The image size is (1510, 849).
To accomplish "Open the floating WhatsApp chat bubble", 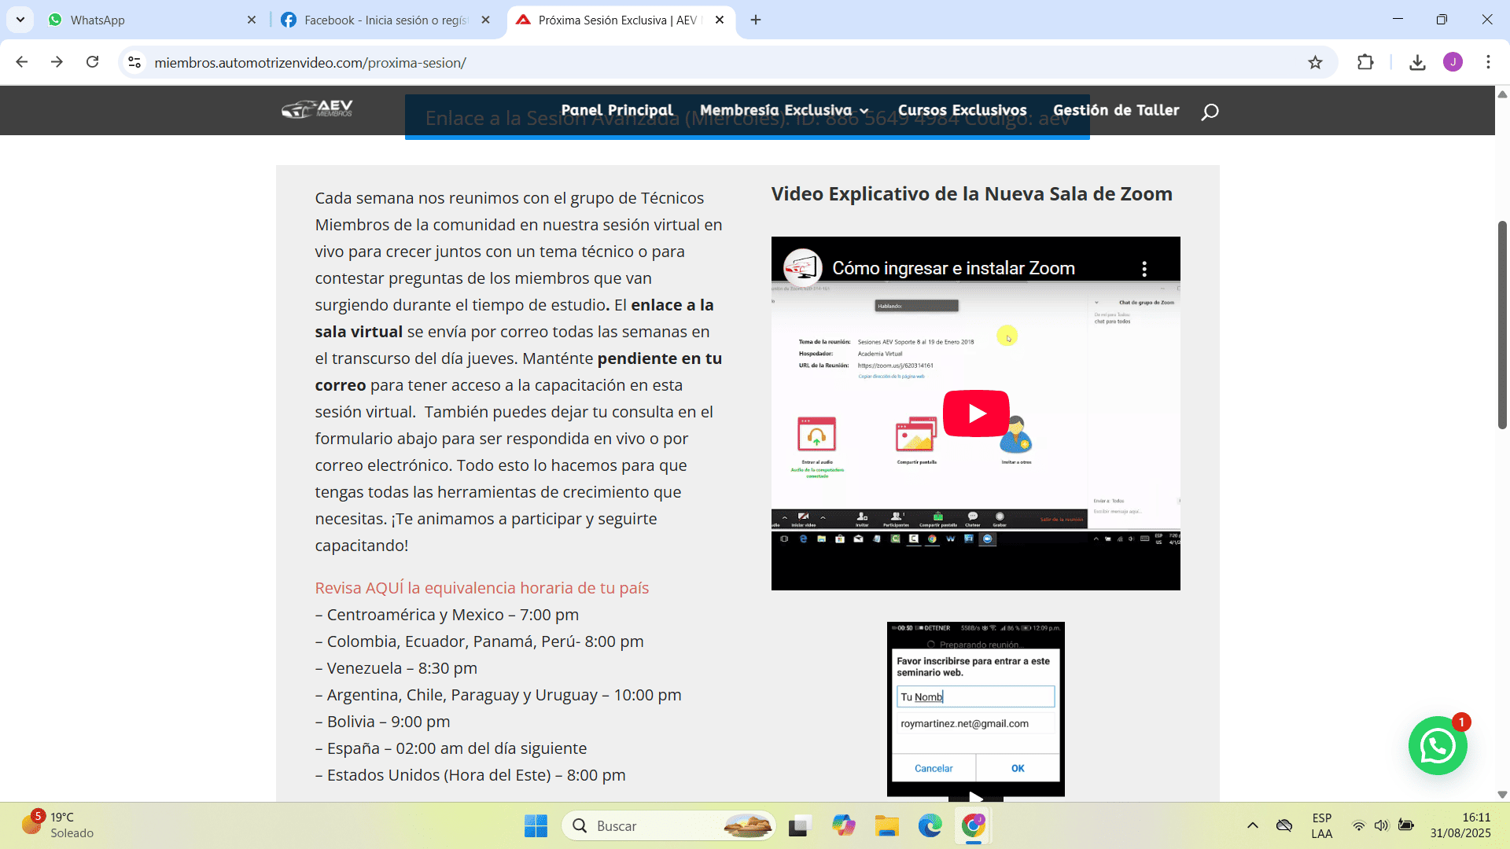I will (1437, 745).
